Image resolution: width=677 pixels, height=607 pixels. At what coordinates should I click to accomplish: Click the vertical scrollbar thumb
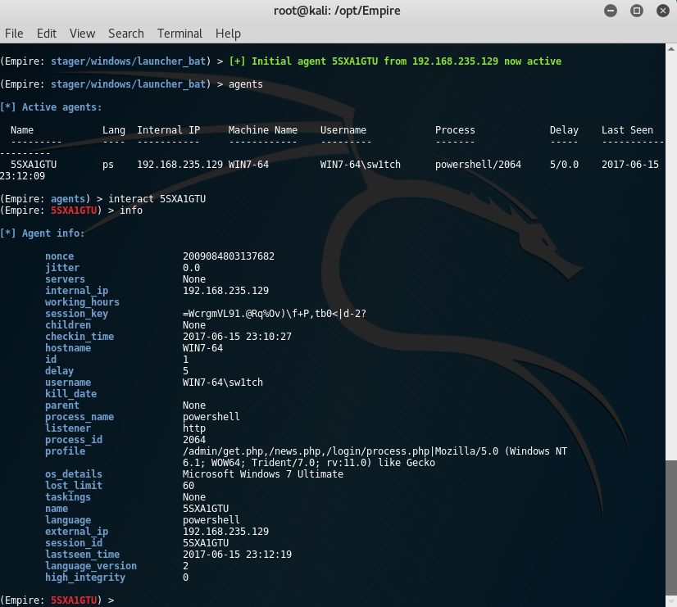tap(671, 528)
